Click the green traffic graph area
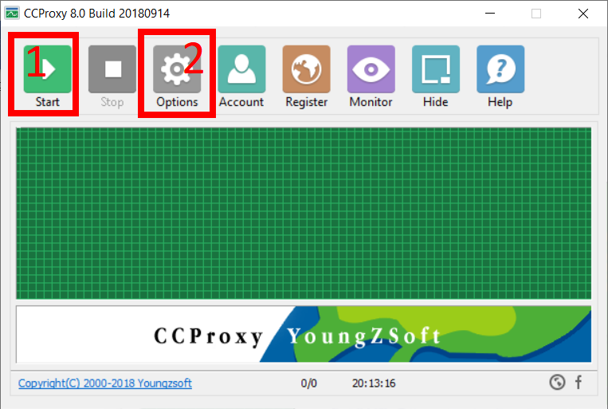The width and height of the screenshot is (608, 409). (304, 213)
